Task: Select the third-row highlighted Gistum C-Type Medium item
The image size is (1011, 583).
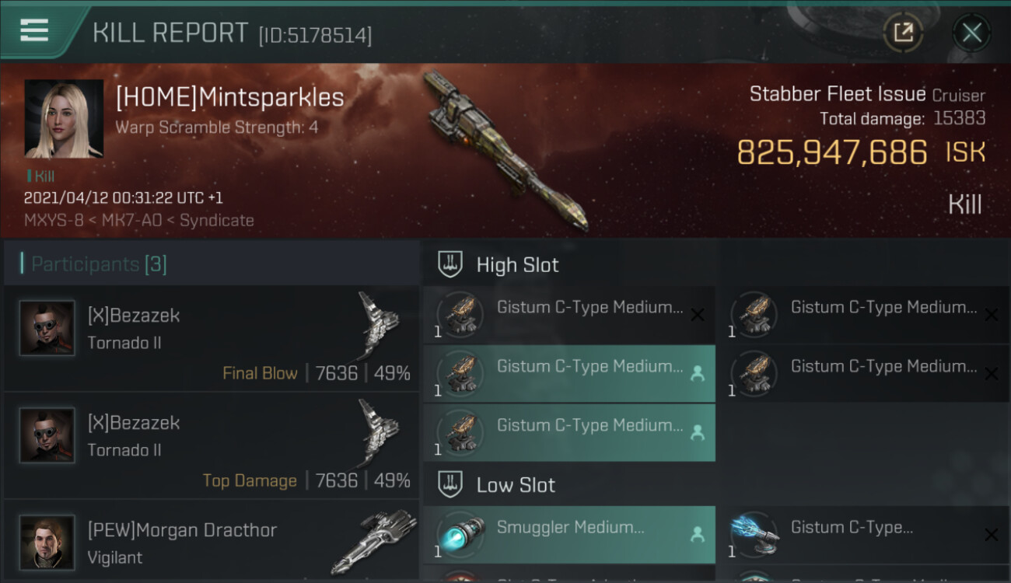Action: coord(569,432)
